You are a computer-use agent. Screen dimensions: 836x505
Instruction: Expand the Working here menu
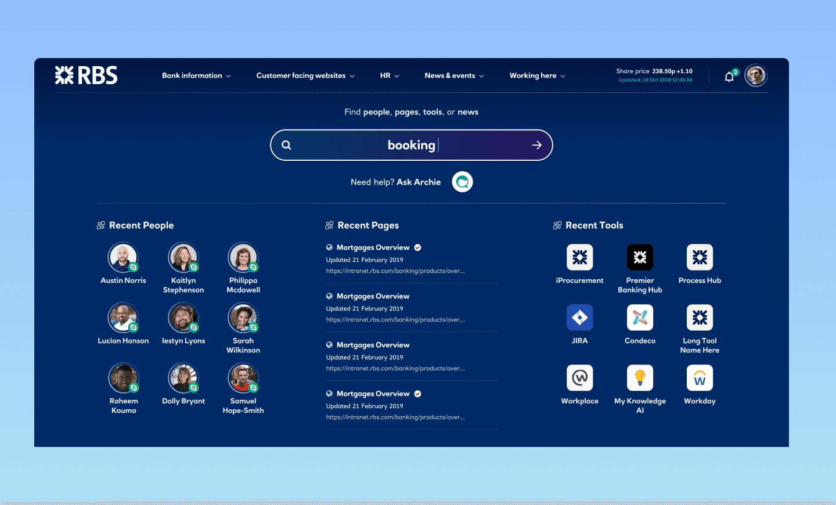click(537, 75)
